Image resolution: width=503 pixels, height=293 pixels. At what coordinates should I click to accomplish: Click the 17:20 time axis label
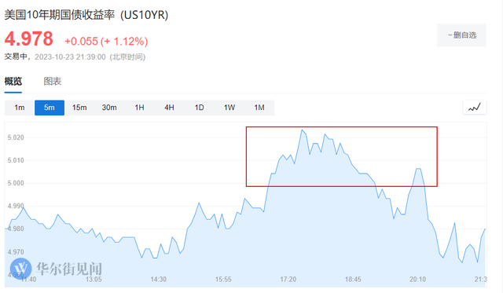click(x=288, y=279)
